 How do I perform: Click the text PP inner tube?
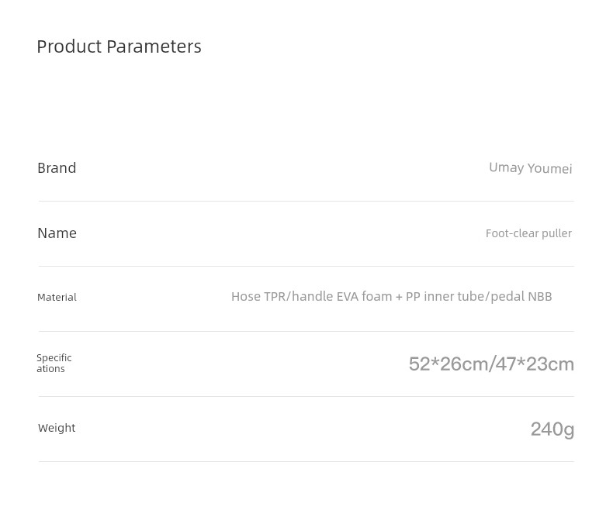click(445, 297)
